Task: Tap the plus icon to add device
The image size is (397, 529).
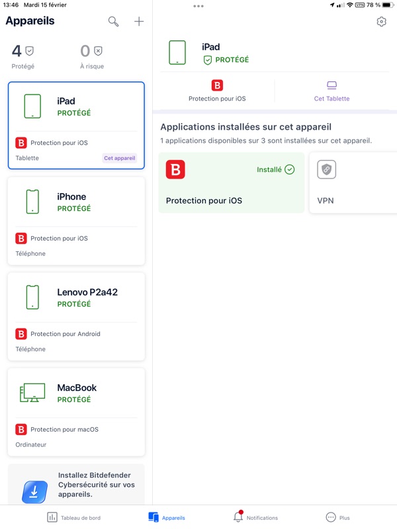Action: click(x=139, y=22)
